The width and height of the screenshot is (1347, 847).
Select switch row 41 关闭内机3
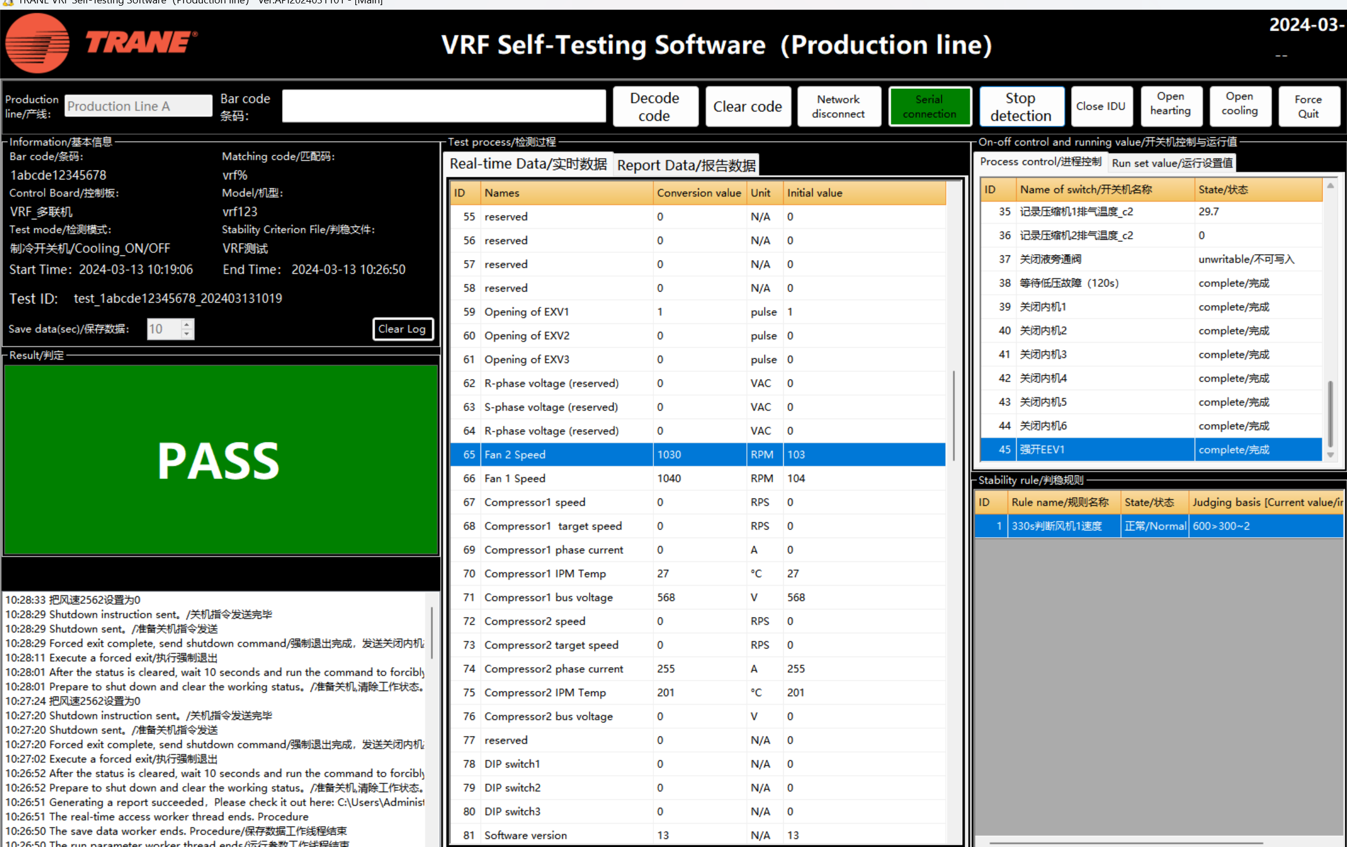1151,354
